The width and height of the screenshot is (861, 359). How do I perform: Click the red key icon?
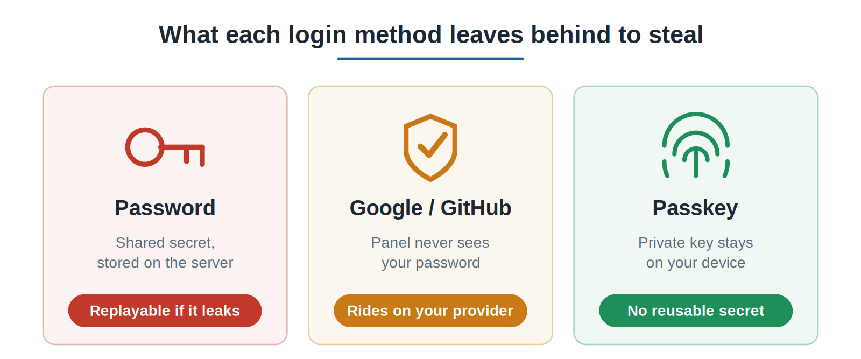click(165, 147)
